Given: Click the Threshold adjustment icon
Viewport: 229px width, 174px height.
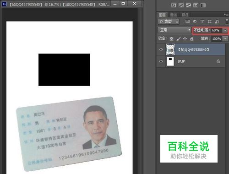Looking at the screenshot, I should point(188,5).
